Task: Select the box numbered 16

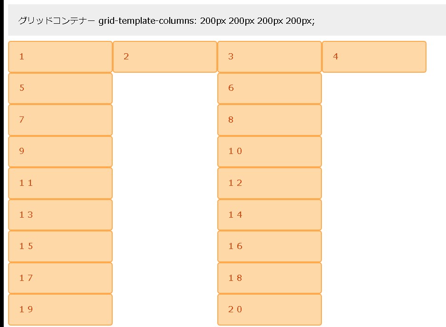Action: click(x=270, y=246)
